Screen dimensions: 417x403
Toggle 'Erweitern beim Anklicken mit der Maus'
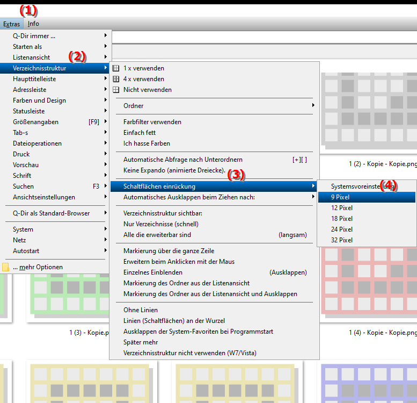tap(214, 262)
